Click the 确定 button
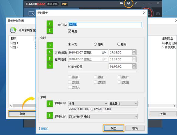The height and width of the screenshot is (135, 177). pyautogui.click(x=113, y=128)
